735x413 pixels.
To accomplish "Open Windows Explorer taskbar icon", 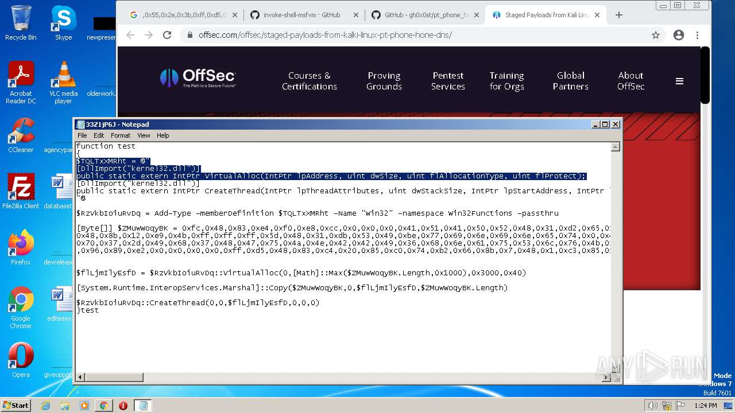I will click(65, 406).
